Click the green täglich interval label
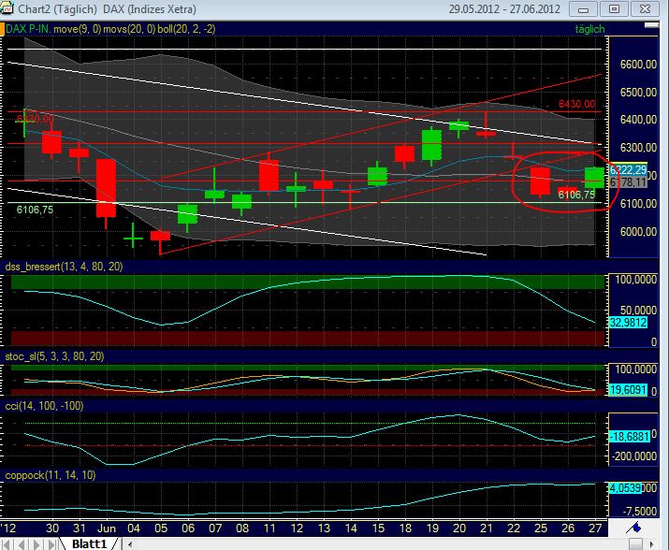The height and width of the screenshot is (550, 669). click(x=589, y=29)
